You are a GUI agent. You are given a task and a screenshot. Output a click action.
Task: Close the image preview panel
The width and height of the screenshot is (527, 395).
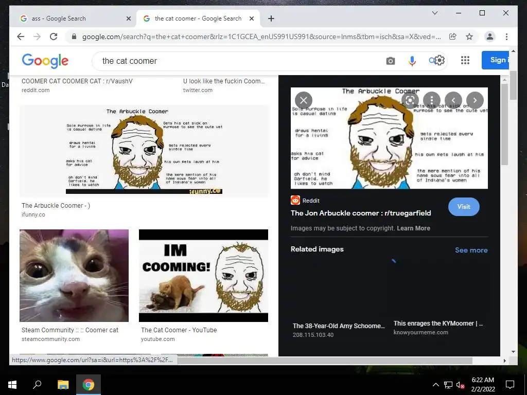tap(304, 100)
